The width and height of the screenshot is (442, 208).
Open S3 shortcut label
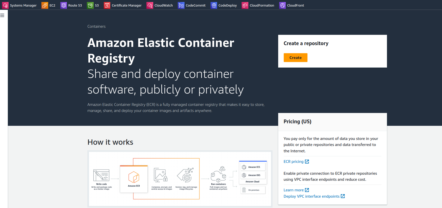[x=97, y=5]
